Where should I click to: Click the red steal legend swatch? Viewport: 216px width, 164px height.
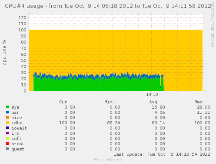coord(7,143)
